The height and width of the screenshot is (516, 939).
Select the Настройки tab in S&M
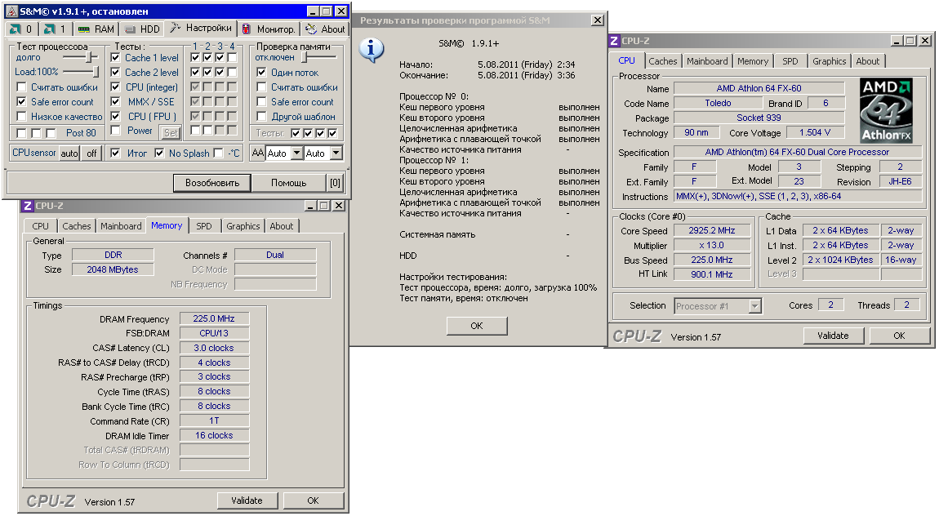point(201,28)
